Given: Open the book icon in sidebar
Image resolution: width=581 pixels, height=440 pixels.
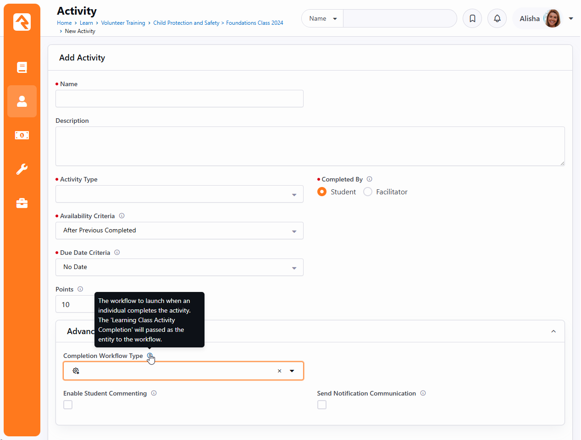Looking at the screenshot, I should coord(22,67).
